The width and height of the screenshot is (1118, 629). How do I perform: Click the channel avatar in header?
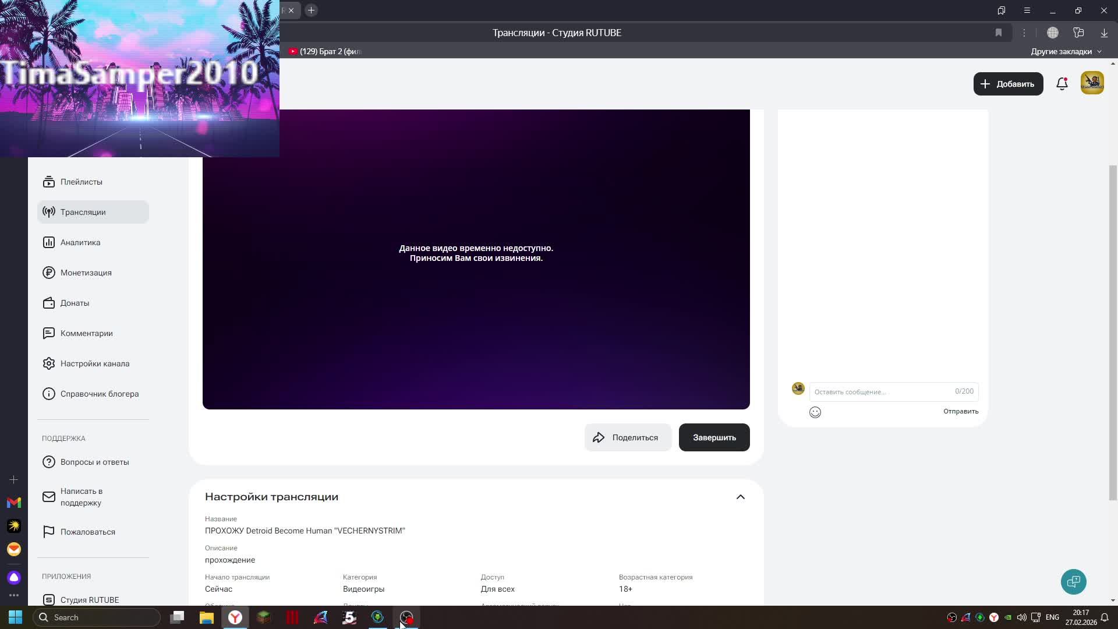[1092, 83]
